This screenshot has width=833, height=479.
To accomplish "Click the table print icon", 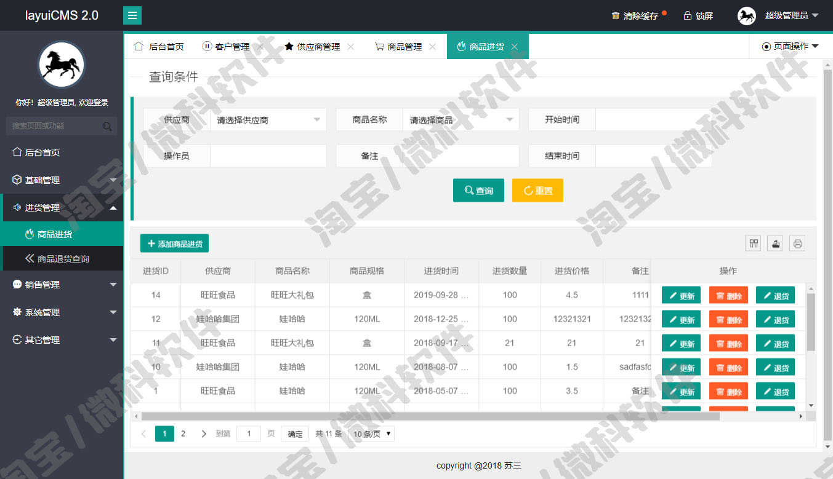I will pos(798,243).
